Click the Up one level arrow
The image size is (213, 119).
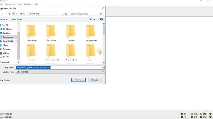9,14
